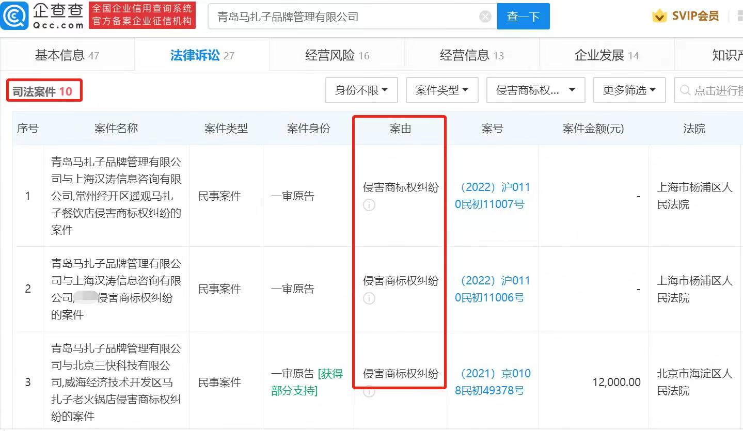743x431 pixels.
Task: Click info icon under case 11007 cause
Action: coord(369,205)
